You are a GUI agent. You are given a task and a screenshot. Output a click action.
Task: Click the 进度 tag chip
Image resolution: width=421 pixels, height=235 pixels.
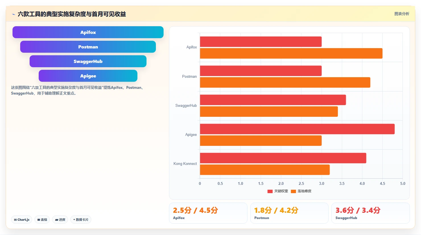[60, 220]
